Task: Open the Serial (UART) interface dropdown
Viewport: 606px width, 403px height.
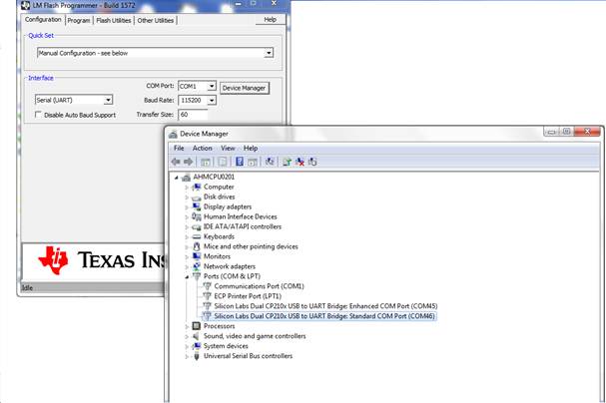Action: (108, 100)
